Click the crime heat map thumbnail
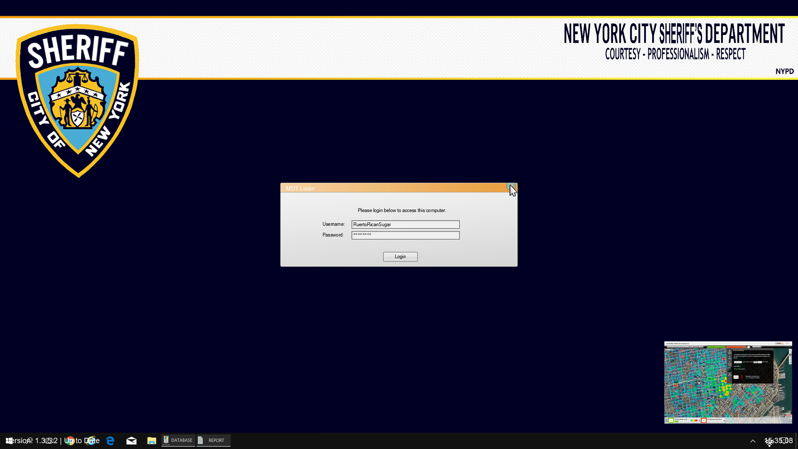This screenshot has height=449, width=798. [x=728, y=382]
